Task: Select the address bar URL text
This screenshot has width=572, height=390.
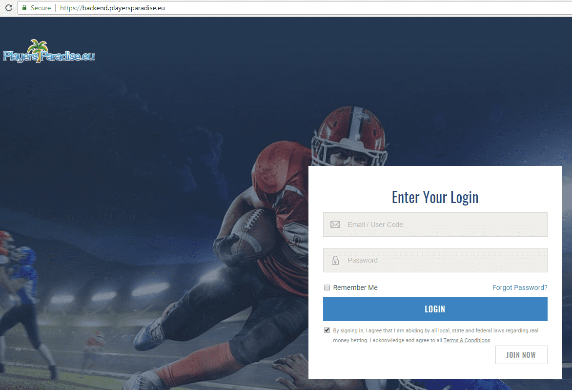Action: [x=112, y=8]
